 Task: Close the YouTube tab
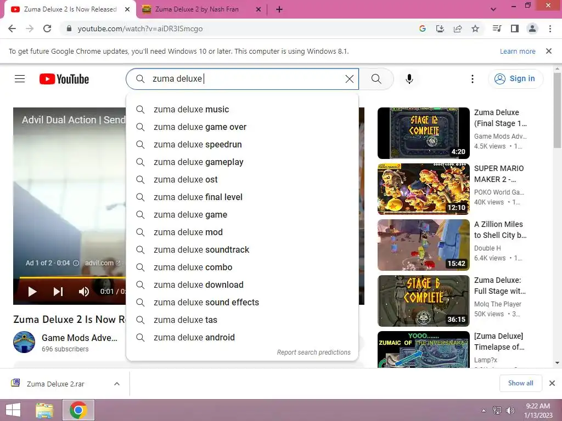tap(127, 10)
